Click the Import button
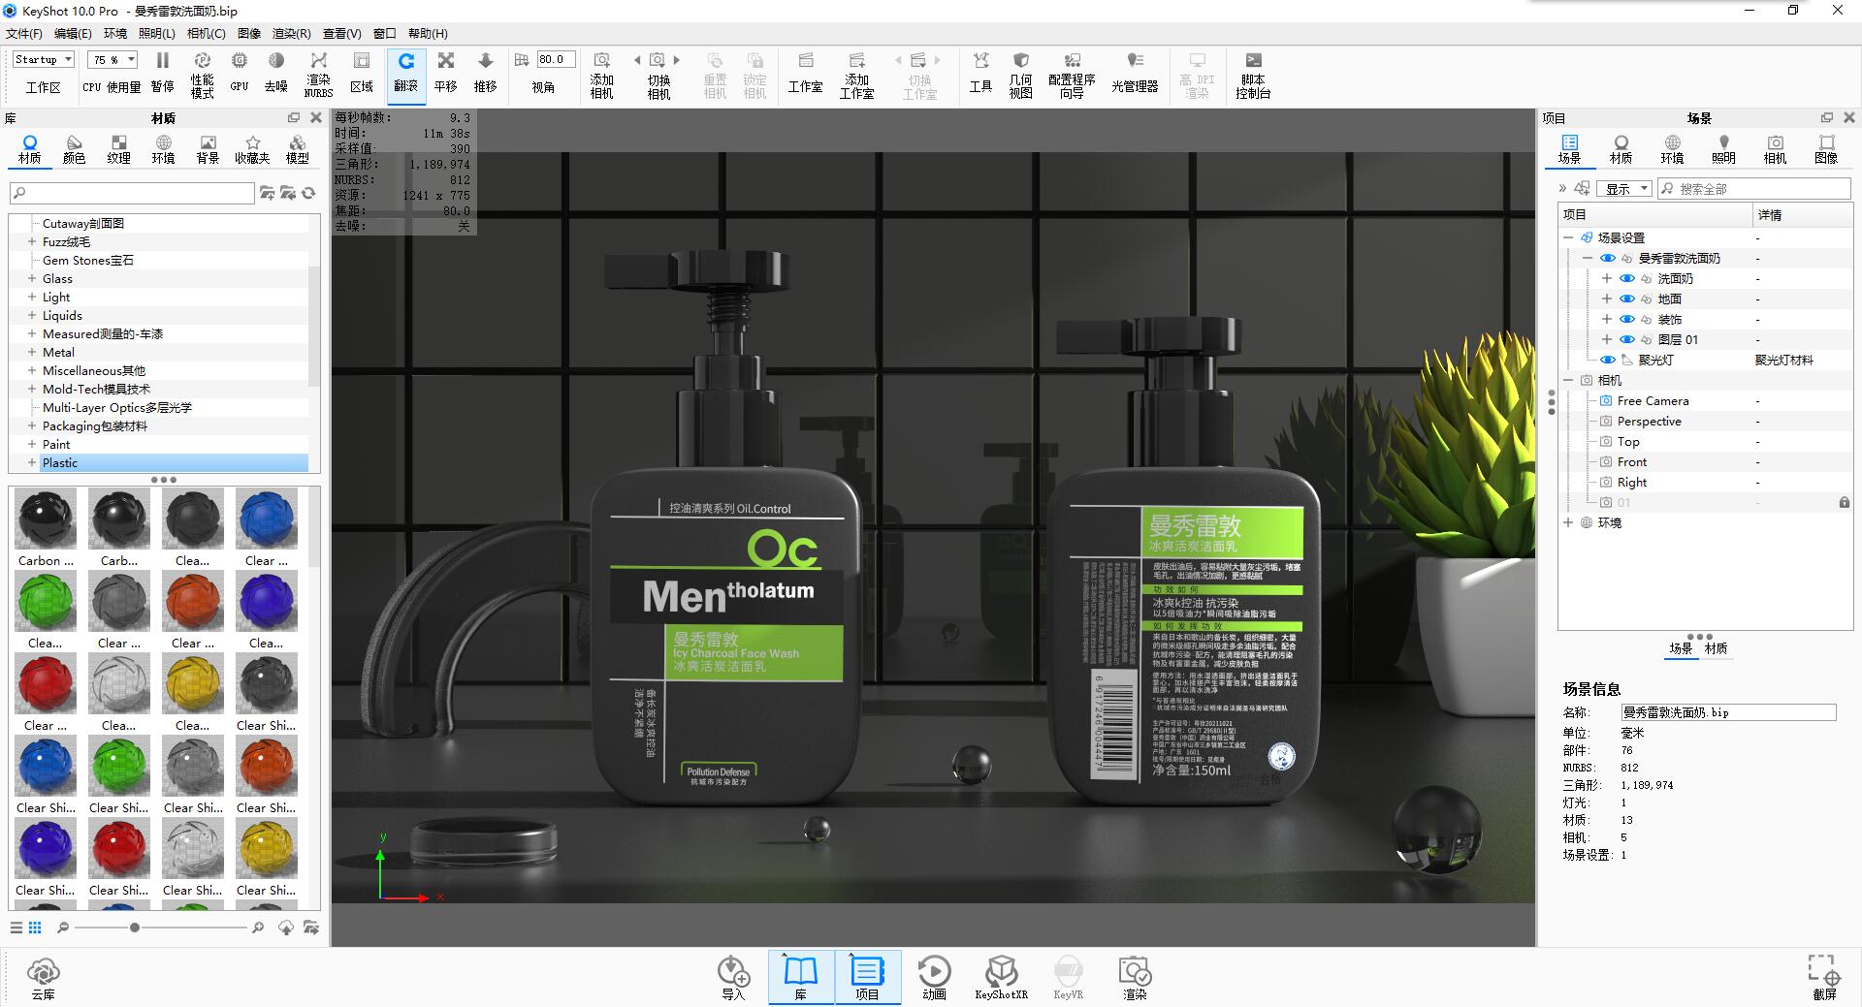 pyautogui.click(x=733, y=977)
